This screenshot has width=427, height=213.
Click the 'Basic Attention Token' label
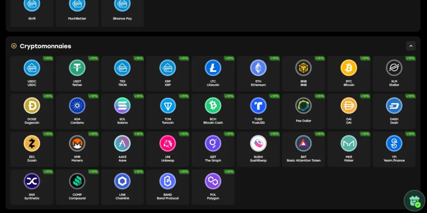point(304,161)
